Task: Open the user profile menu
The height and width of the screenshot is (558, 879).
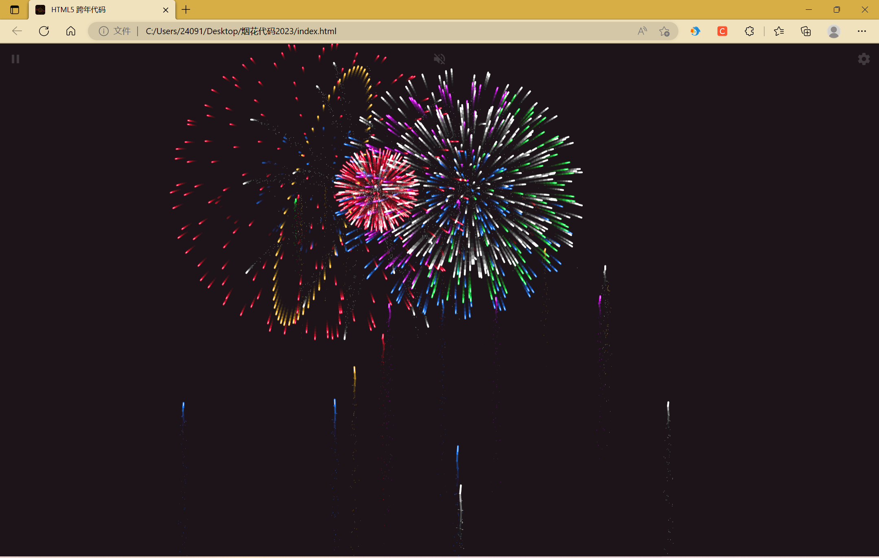Action: [x=834, y=31]
